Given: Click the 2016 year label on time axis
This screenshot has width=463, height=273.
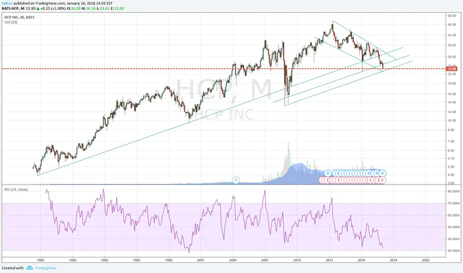Looking at the screenshot, I should [x=362, y=260].
